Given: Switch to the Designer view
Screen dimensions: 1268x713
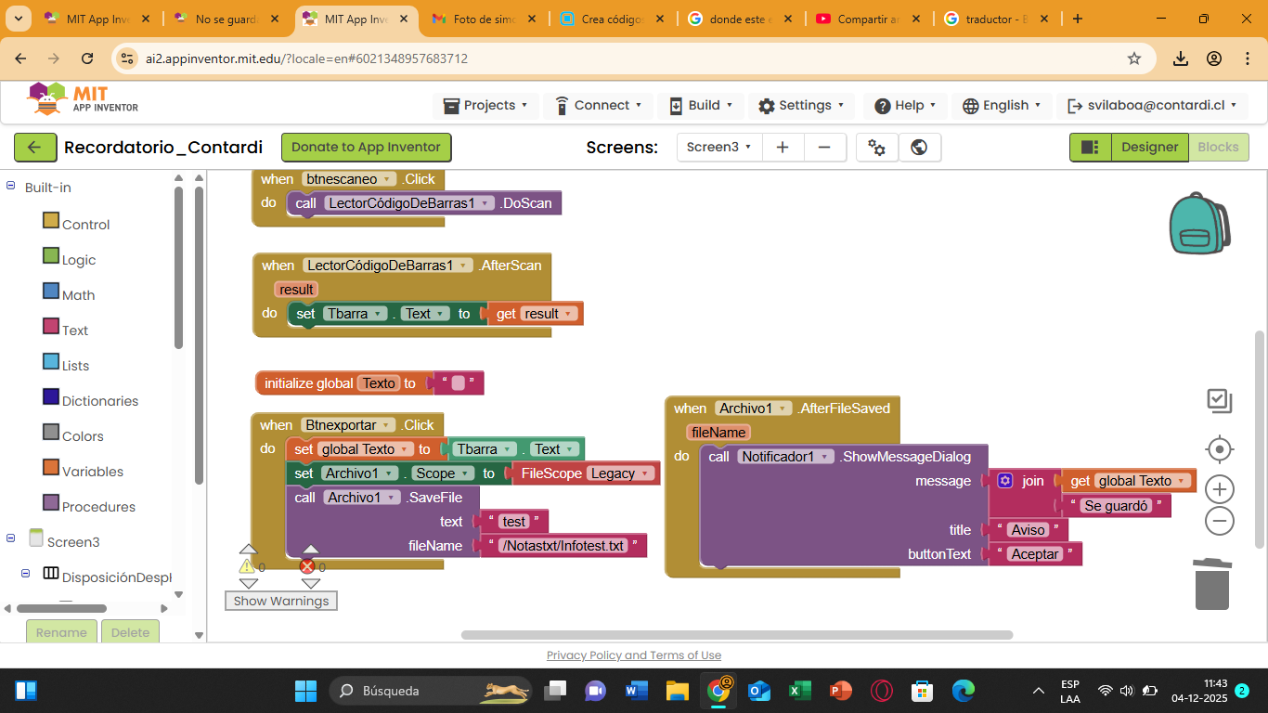Looking at the screenshot, I should coord(1148,148).
